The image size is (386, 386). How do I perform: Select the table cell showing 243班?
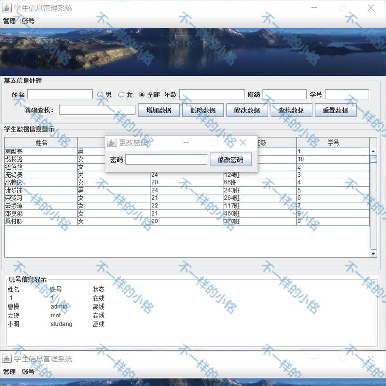coord(260,190)
